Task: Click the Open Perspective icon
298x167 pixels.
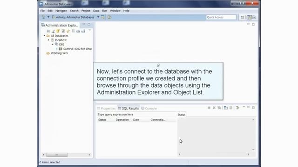Action: pos(242,18)
